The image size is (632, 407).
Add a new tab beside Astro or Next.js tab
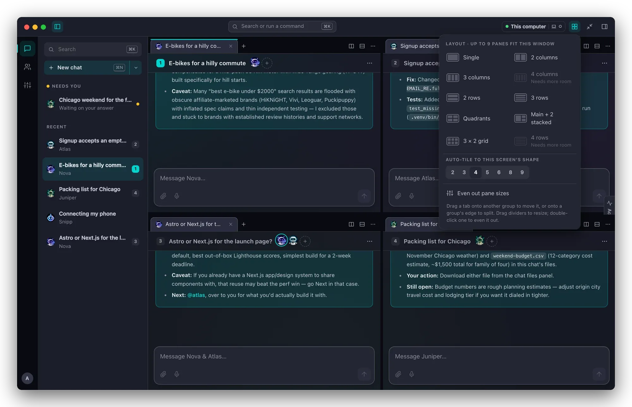click(x=244, y=224)
